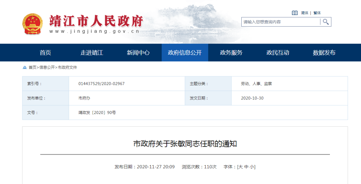The height and width of the screenshot is (184, 361).
Task: Go to 信息公开 via breadcrumb
Action: point(47,67)
